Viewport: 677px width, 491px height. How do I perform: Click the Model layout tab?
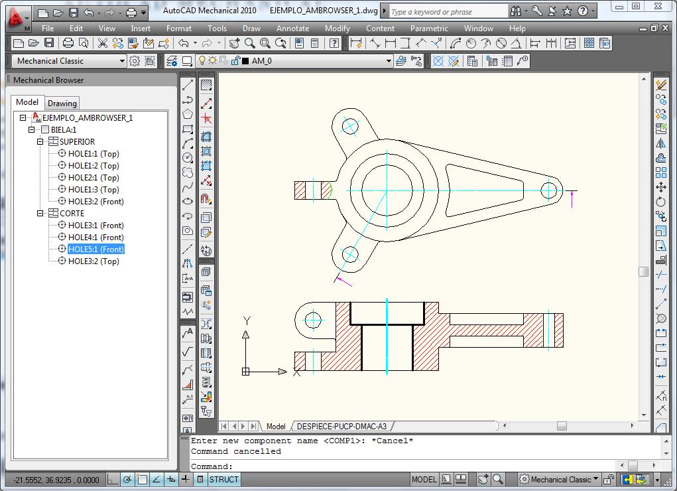(276, 426)
